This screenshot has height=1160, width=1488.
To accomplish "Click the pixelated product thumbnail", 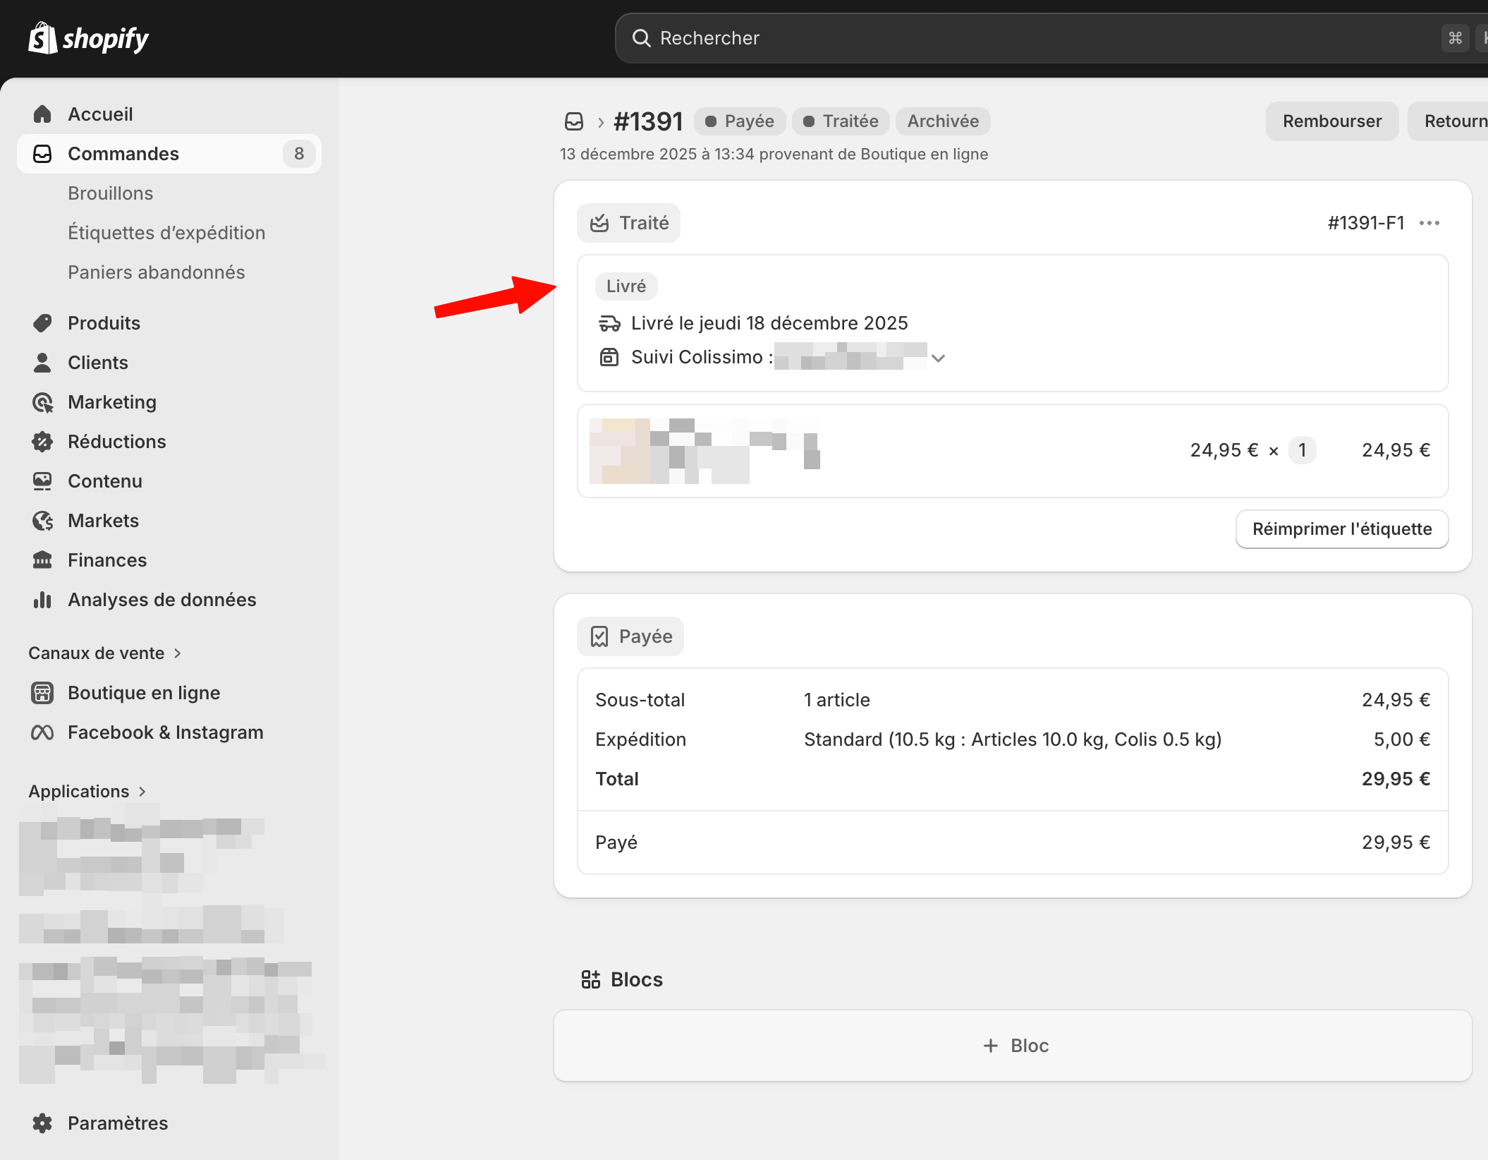I will pyautogui.click(x=619, y=451).
